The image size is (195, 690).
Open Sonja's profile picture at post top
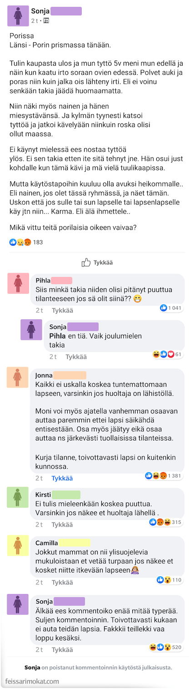18,16
